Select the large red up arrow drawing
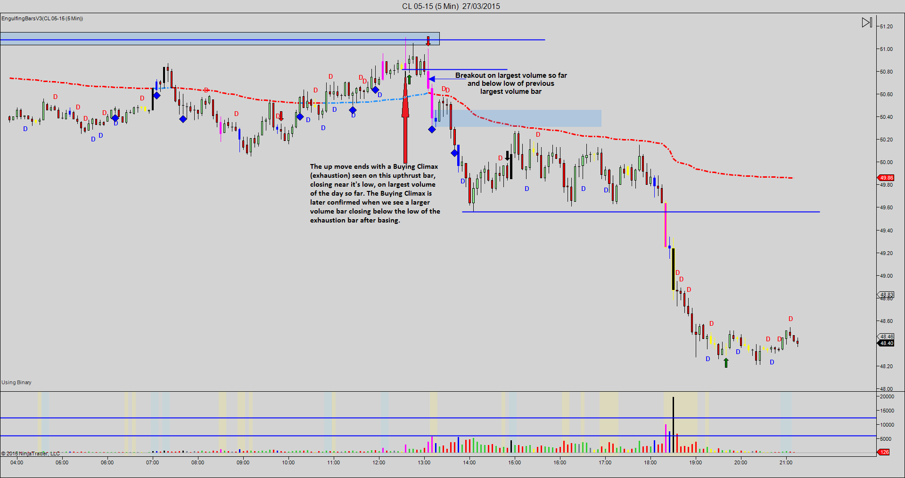 405,118
